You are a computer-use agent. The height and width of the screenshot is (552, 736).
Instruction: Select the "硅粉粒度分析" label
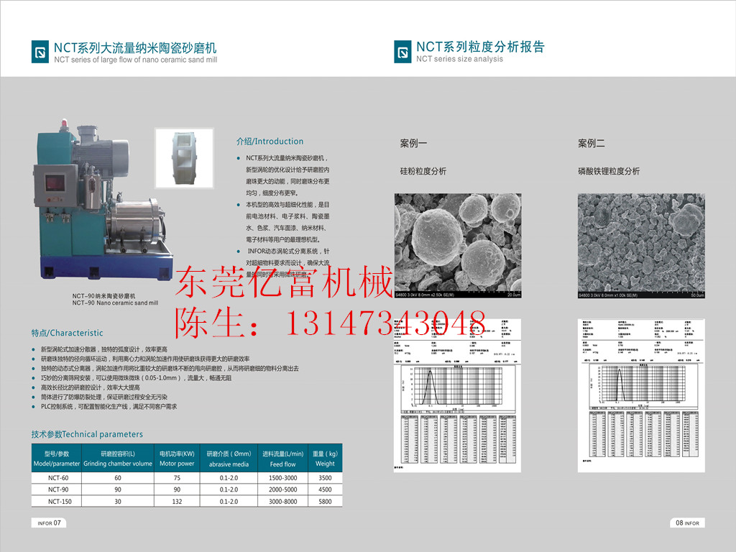pyautogui.click(x=423, y=171)
